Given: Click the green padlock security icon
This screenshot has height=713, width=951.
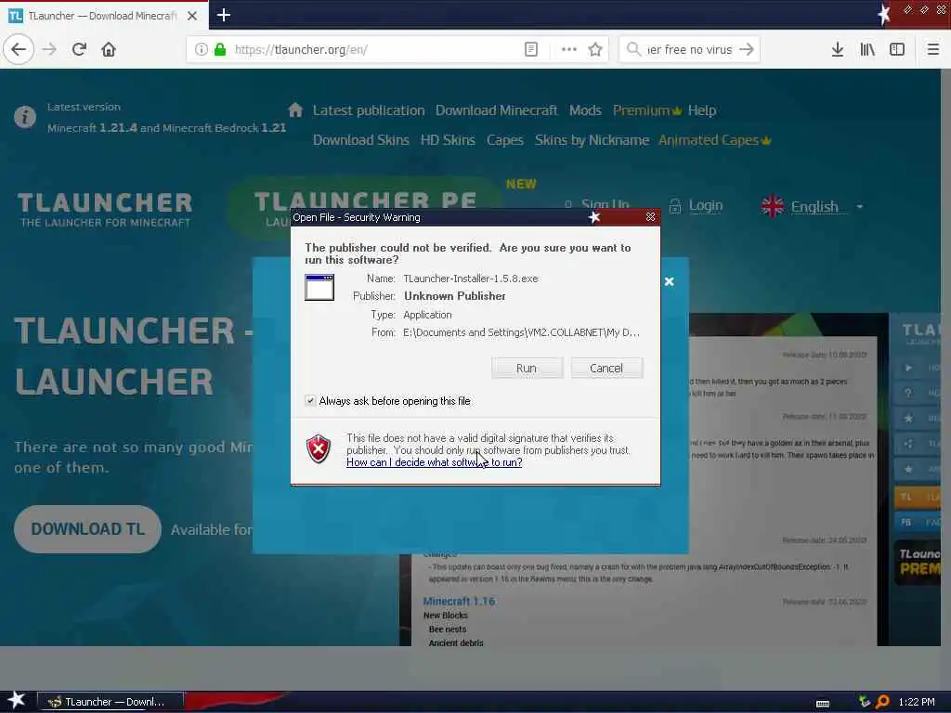Looking at the screenshot, I should coord(219,49).
